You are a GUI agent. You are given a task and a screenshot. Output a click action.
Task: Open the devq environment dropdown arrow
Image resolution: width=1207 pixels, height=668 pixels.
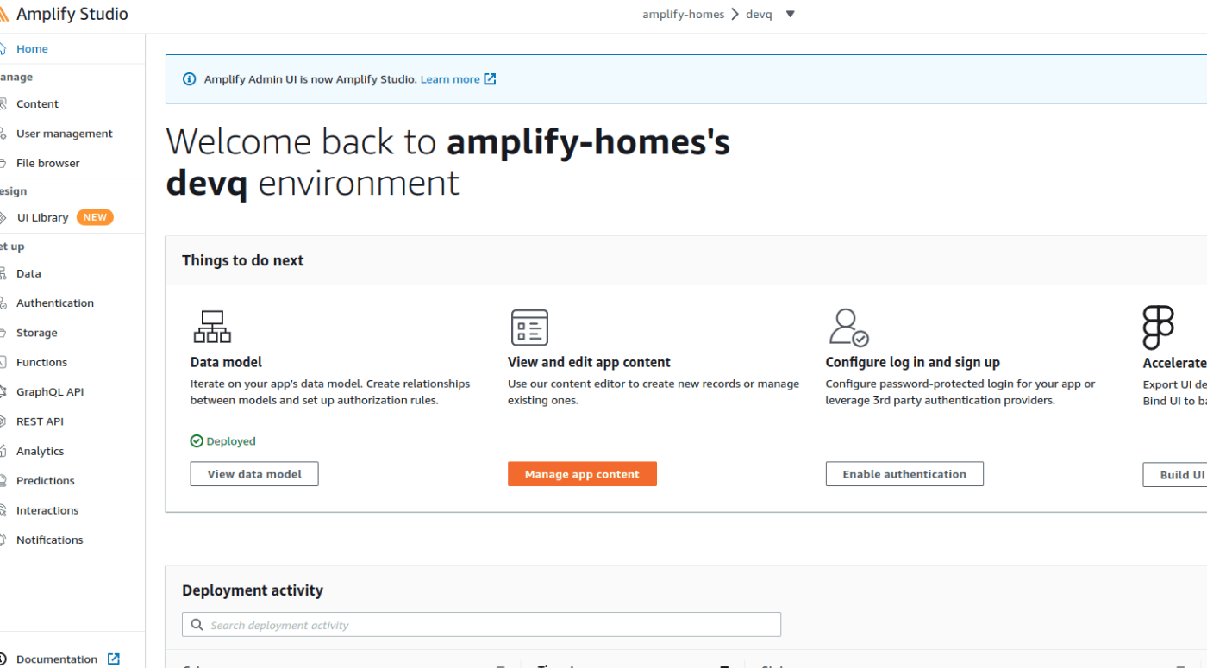791,14
